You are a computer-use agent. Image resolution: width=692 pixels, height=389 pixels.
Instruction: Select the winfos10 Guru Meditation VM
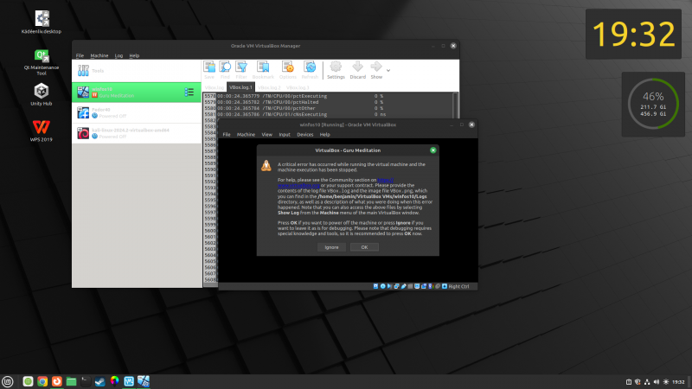[137, 92]
